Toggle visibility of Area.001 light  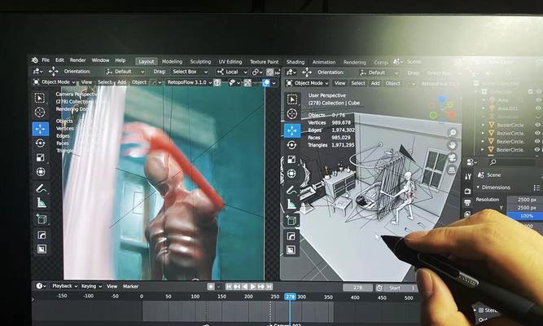click(x=538, y=108)
